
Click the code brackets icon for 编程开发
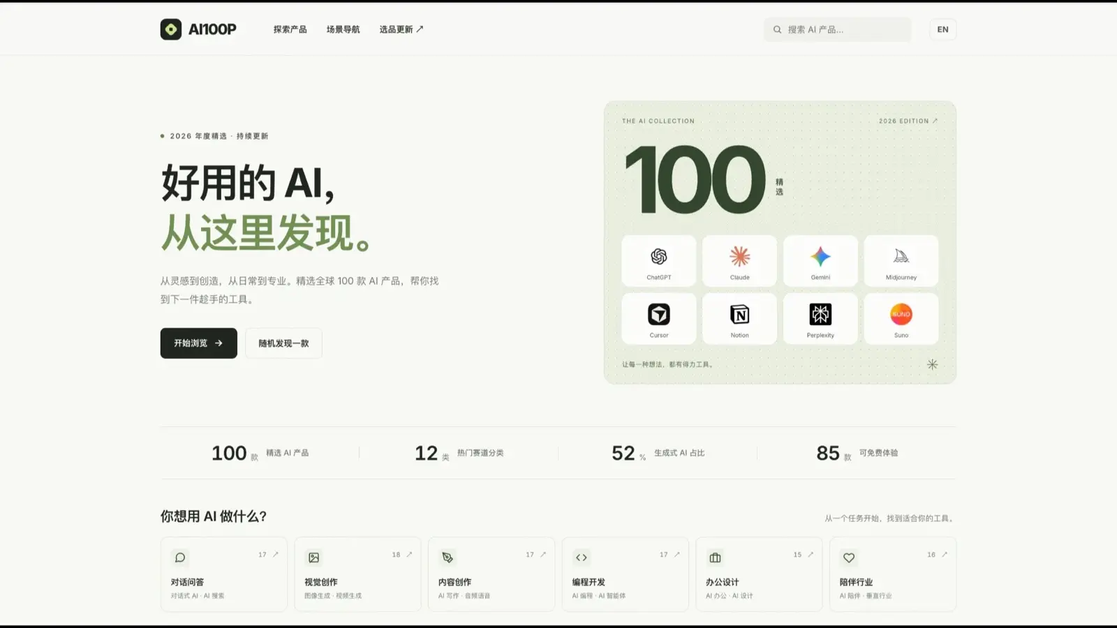pos(582,558)
